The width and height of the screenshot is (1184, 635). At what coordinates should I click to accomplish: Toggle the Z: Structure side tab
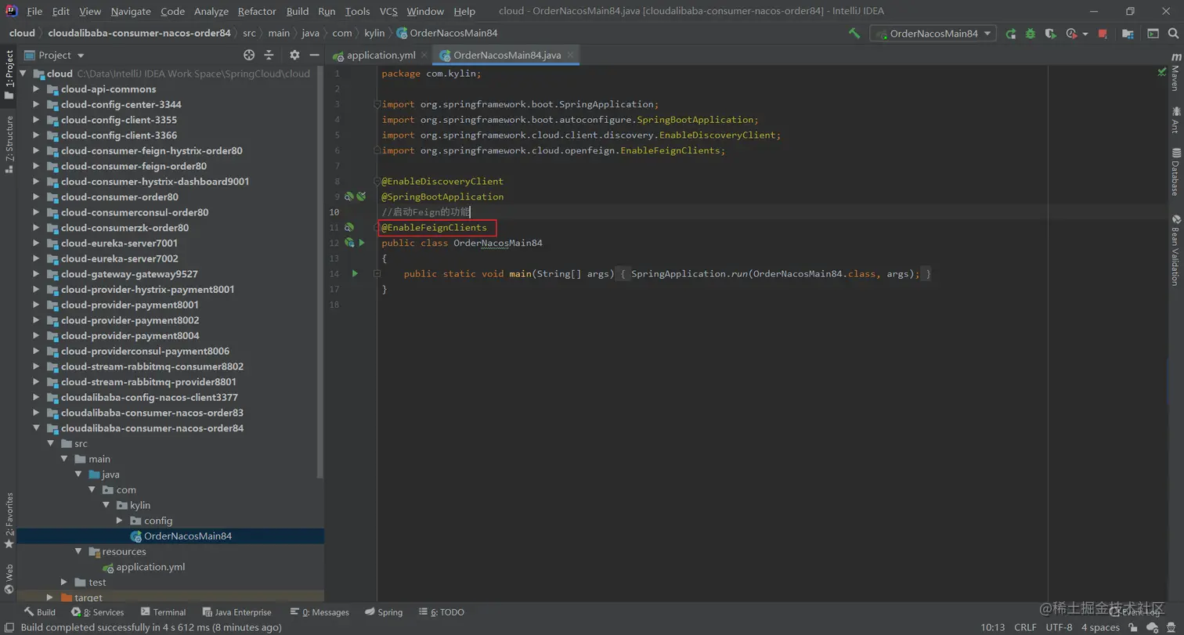click(x=9, y=144)
